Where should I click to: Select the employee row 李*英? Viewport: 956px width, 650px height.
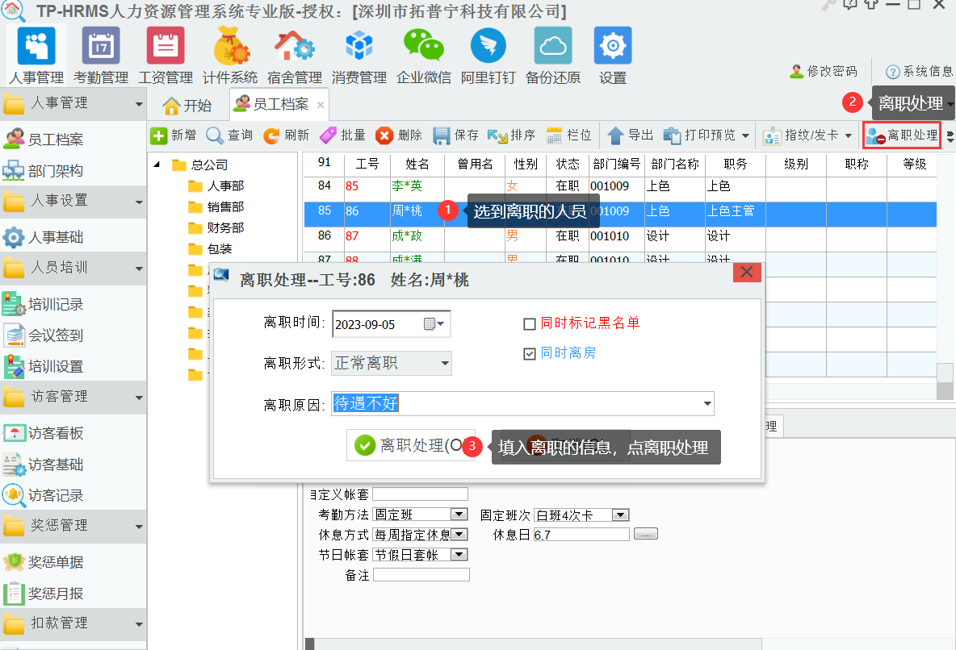click(x=407, y=186)
